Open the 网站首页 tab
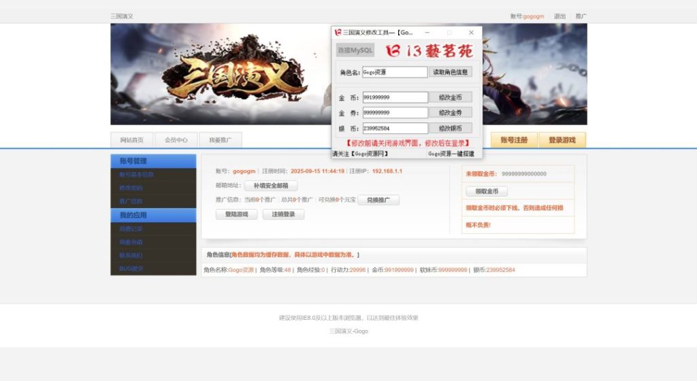 click(132, 140)
